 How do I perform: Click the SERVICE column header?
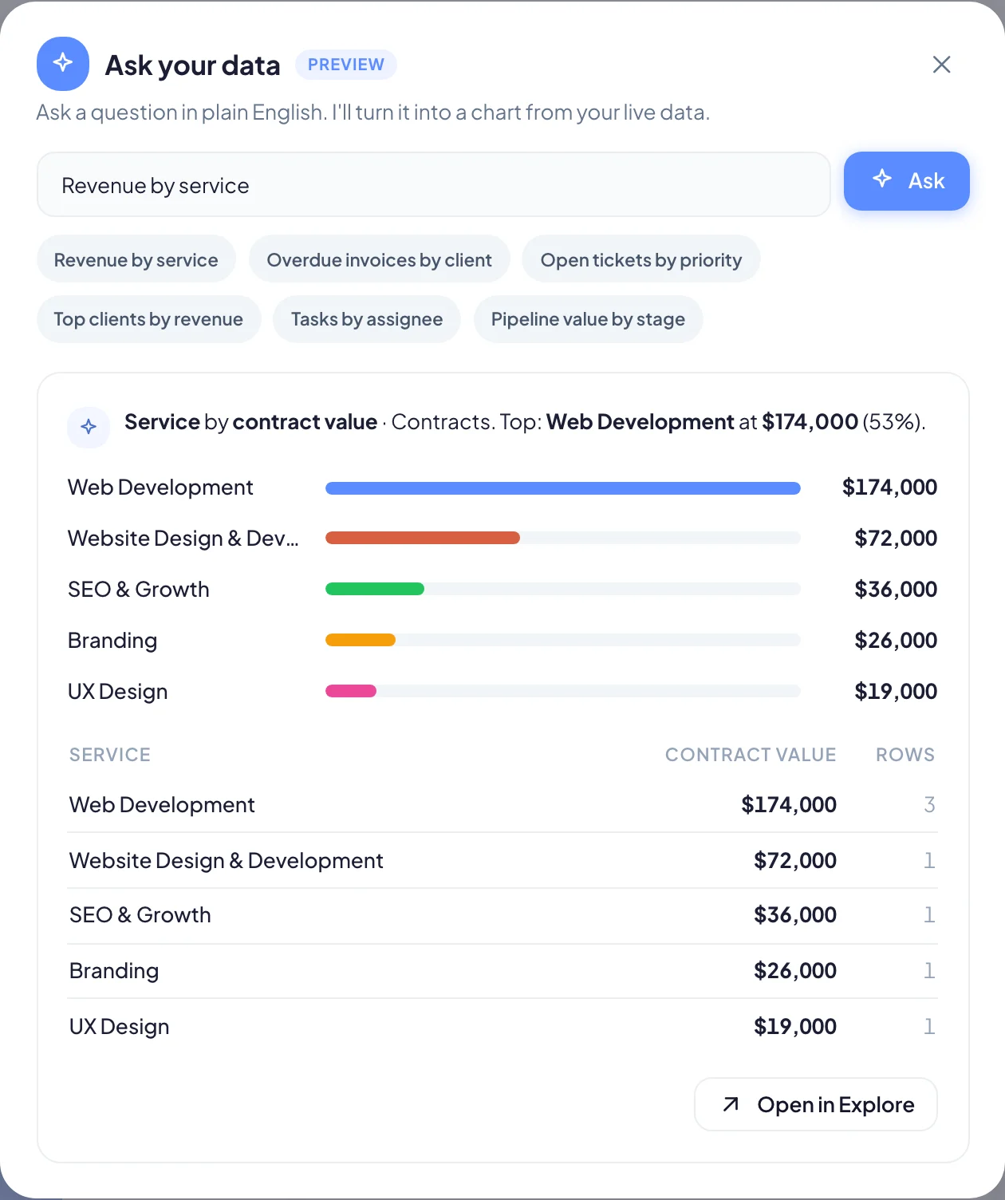110,755
